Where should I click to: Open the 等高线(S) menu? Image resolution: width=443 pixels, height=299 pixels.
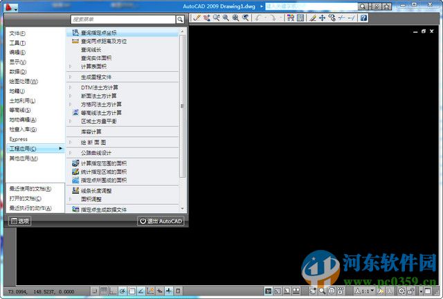[x=20, y=110]
